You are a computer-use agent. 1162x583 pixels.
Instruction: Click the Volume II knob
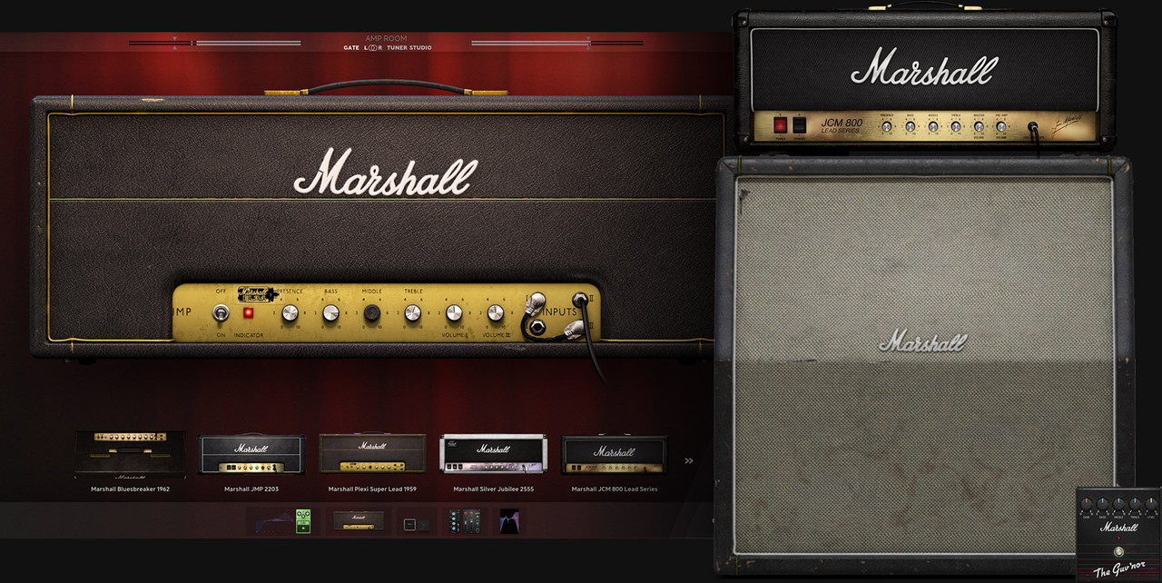point(495,313)
